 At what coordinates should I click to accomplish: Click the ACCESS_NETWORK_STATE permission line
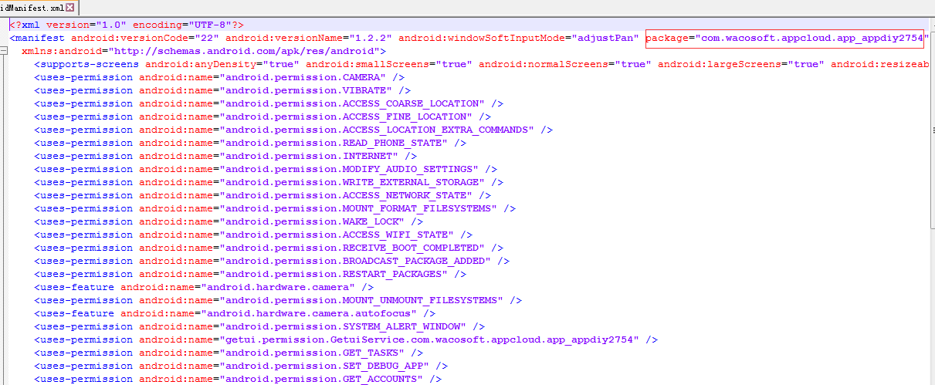[263, 195]
